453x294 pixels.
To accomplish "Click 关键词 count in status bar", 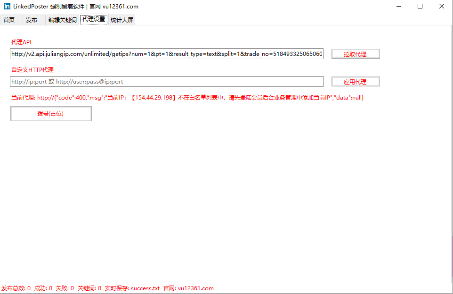I will tap(89, 288).
